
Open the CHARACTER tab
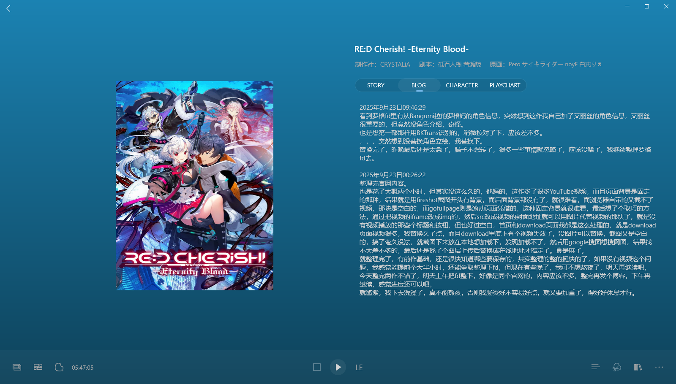tap(462, 85)
